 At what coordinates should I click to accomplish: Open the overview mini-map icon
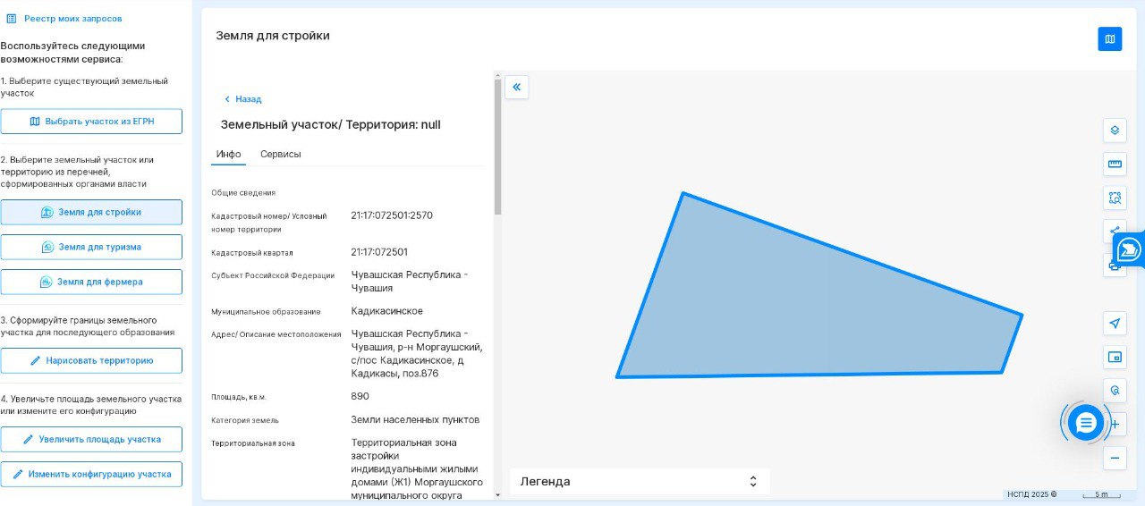pos(1115,358)
